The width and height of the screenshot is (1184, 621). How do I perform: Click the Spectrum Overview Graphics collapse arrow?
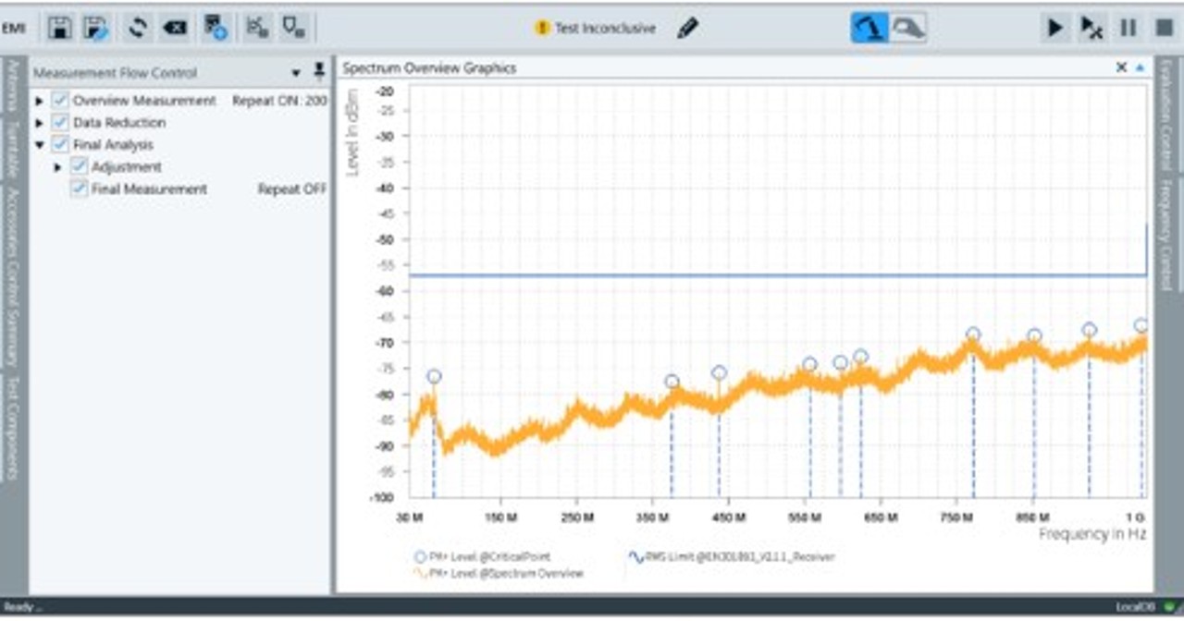point(1140,67)
